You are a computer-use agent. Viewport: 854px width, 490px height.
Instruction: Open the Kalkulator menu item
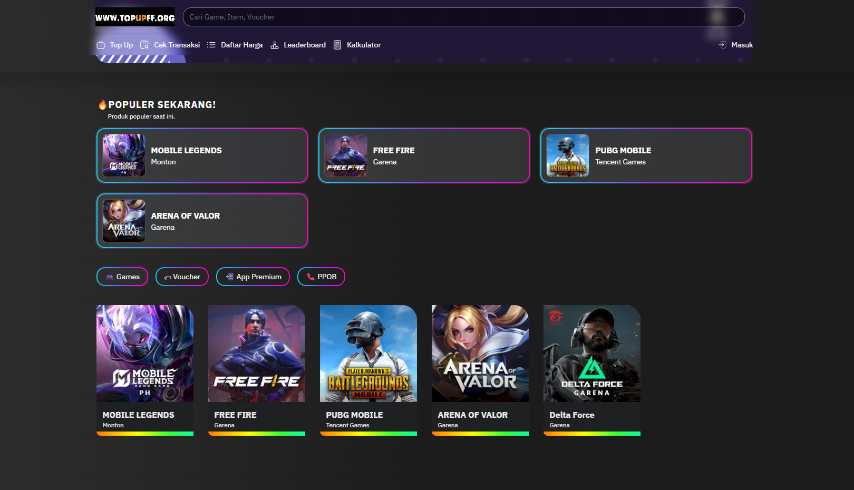[x=364, y=45]
